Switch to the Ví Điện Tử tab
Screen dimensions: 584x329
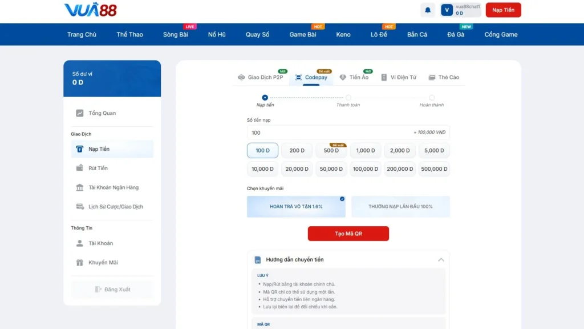(399, 78)
